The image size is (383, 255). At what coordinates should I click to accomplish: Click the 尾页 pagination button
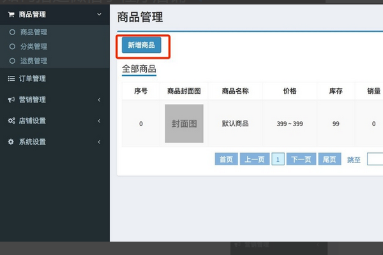coord(329,159)
